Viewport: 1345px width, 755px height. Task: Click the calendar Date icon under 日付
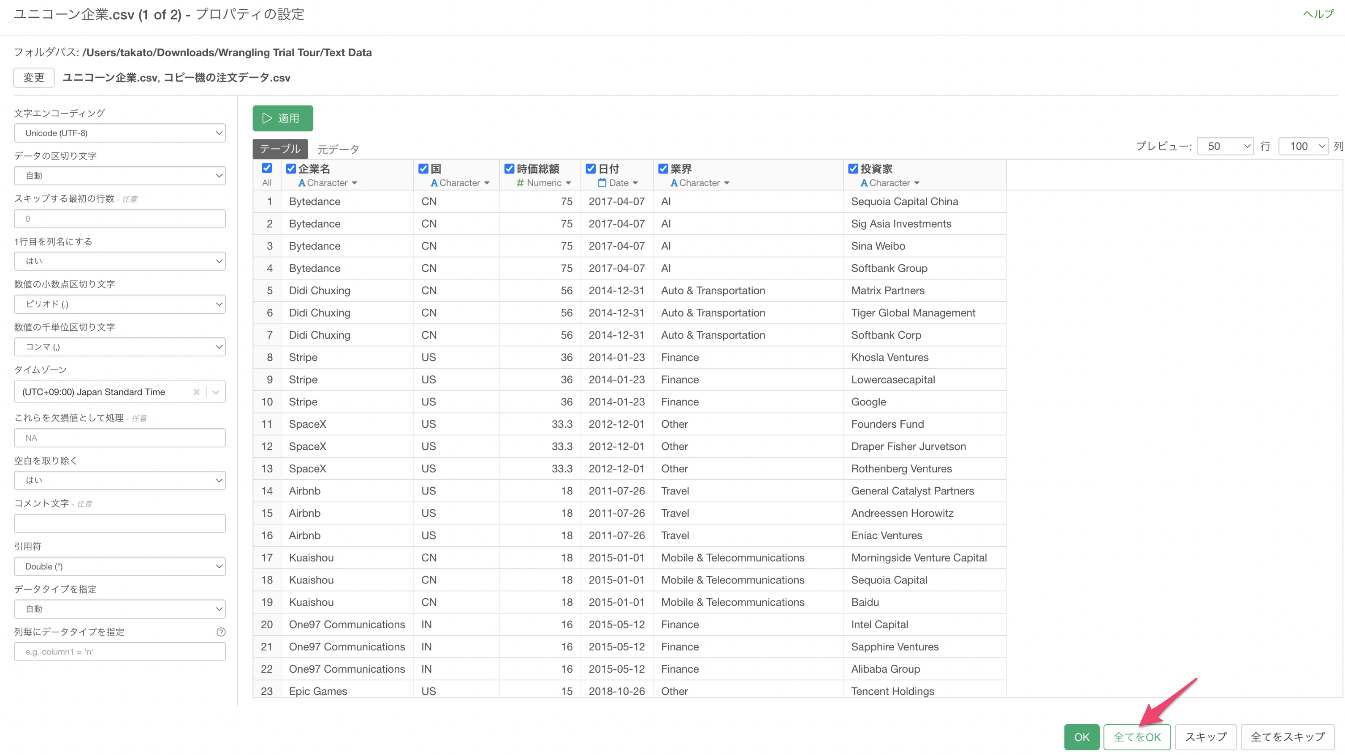point(602,183)
